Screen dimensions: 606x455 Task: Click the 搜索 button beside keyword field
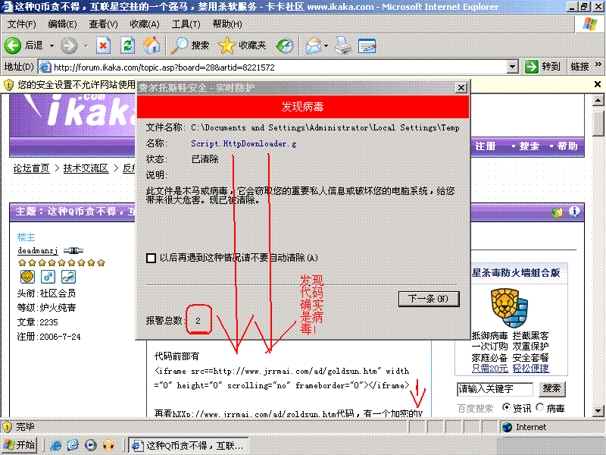tap(551, 388)
